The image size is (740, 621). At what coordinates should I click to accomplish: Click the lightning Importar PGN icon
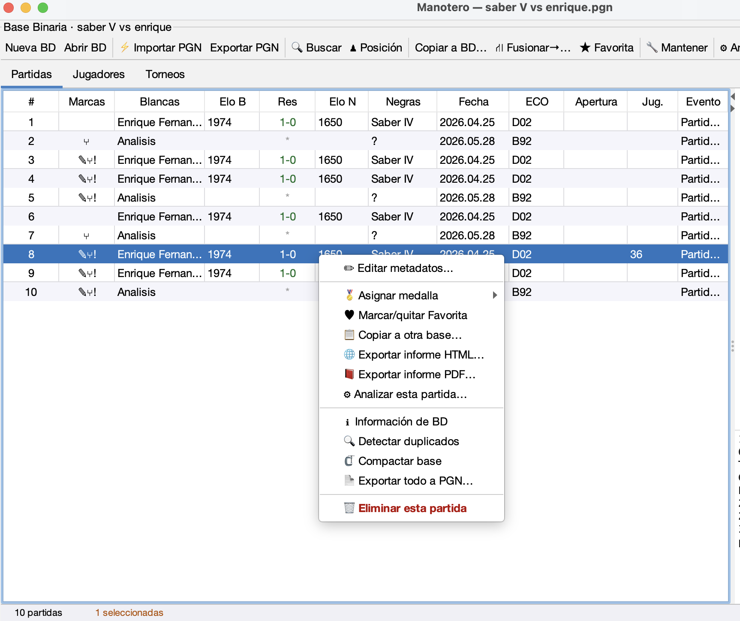[x=125, y=47]
